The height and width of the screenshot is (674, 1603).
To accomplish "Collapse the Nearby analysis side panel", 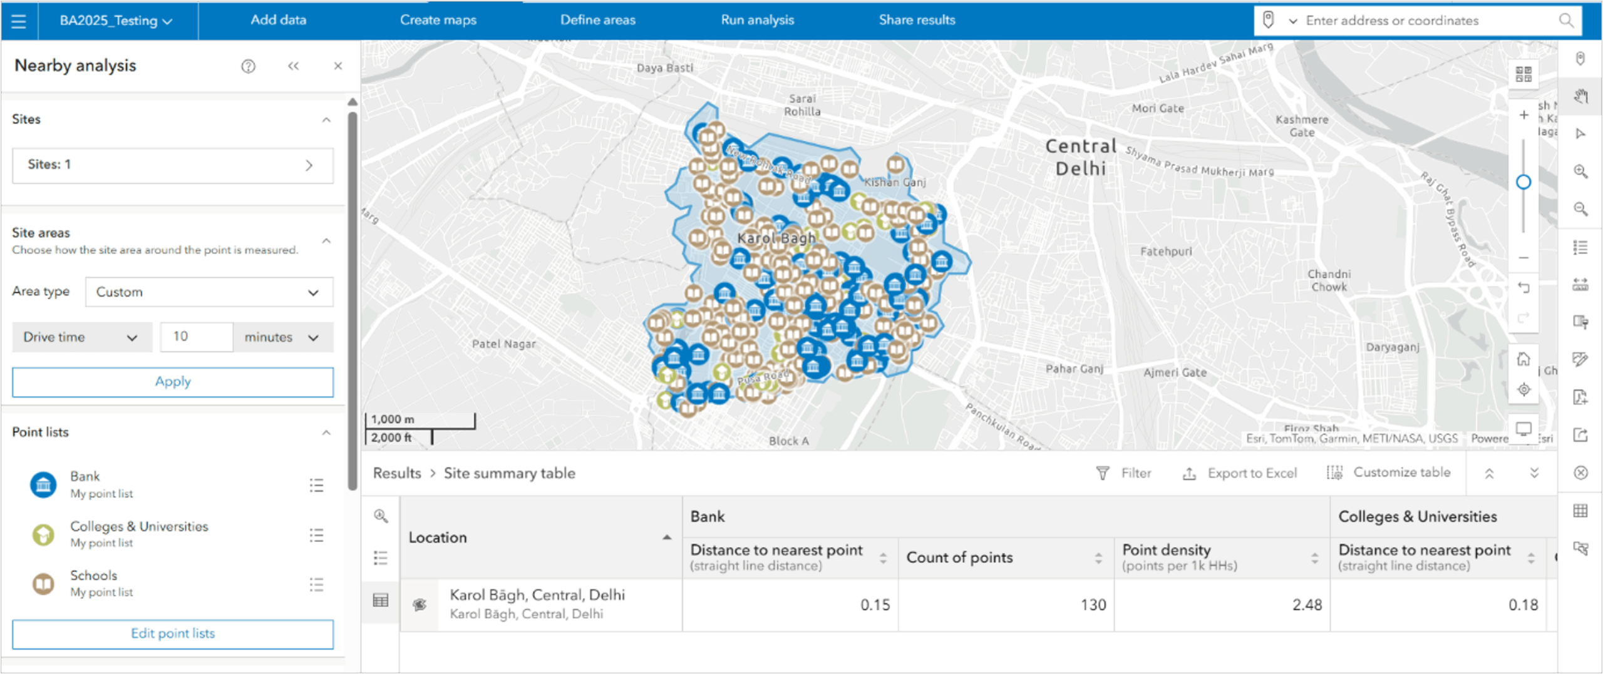I will point(293,66).
